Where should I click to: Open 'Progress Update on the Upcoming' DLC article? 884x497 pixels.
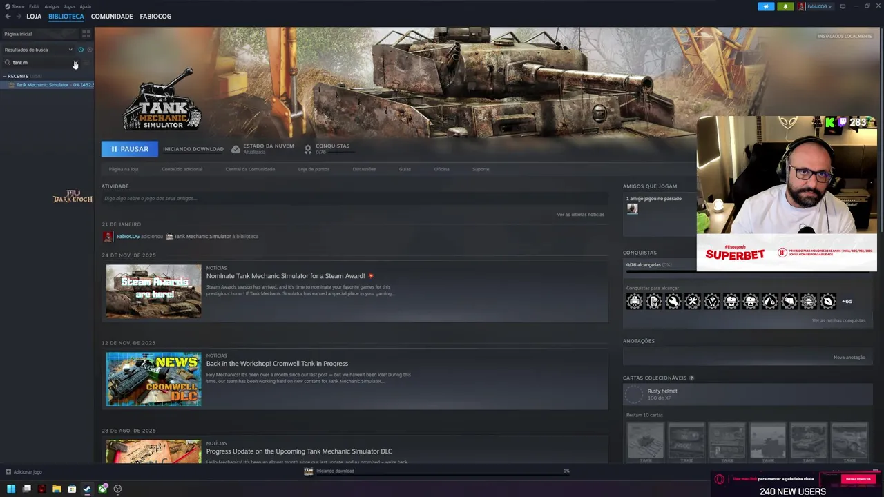click(299, 451)
